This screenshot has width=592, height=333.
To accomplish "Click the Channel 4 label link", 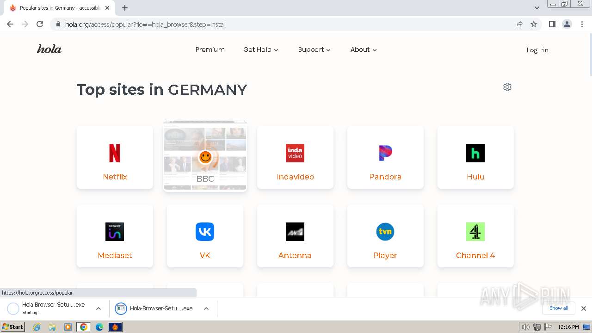I will [x=475, y=255].
